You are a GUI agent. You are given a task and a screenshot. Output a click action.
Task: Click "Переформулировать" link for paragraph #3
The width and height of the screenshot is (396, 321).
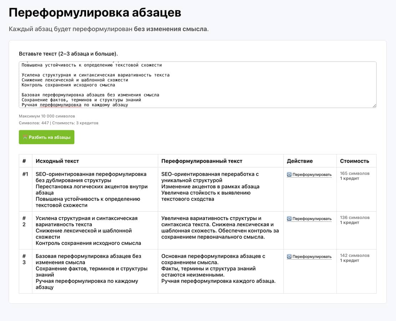(x=312, y=256)
